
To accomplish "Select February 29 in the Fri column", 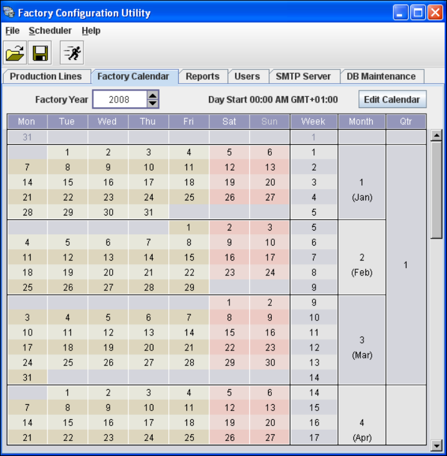I will [x=189, y=287].
